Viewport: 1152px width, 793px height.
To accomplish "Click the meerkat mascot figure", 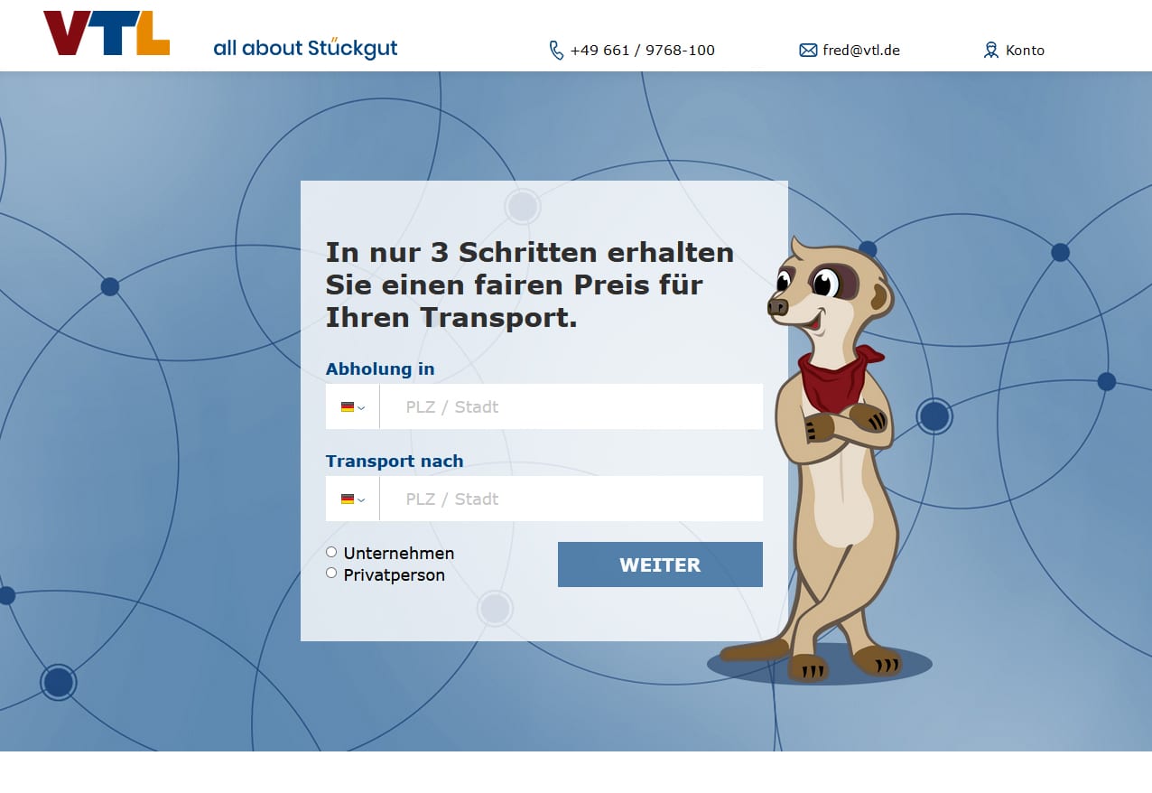I will (x=823, y=459).
